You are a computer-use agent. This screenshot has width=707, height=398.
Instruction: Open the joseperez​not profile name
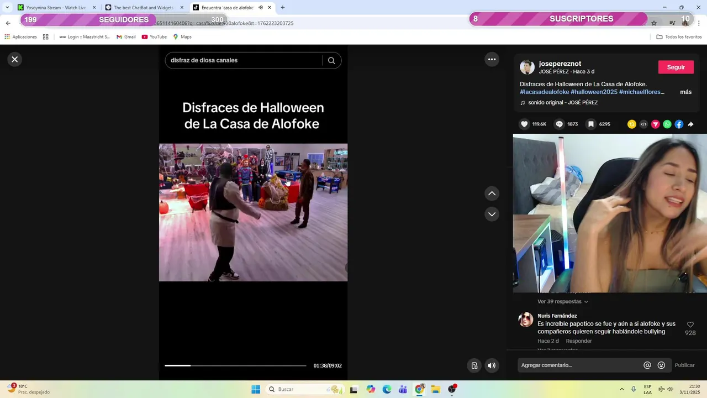[560, 64]
